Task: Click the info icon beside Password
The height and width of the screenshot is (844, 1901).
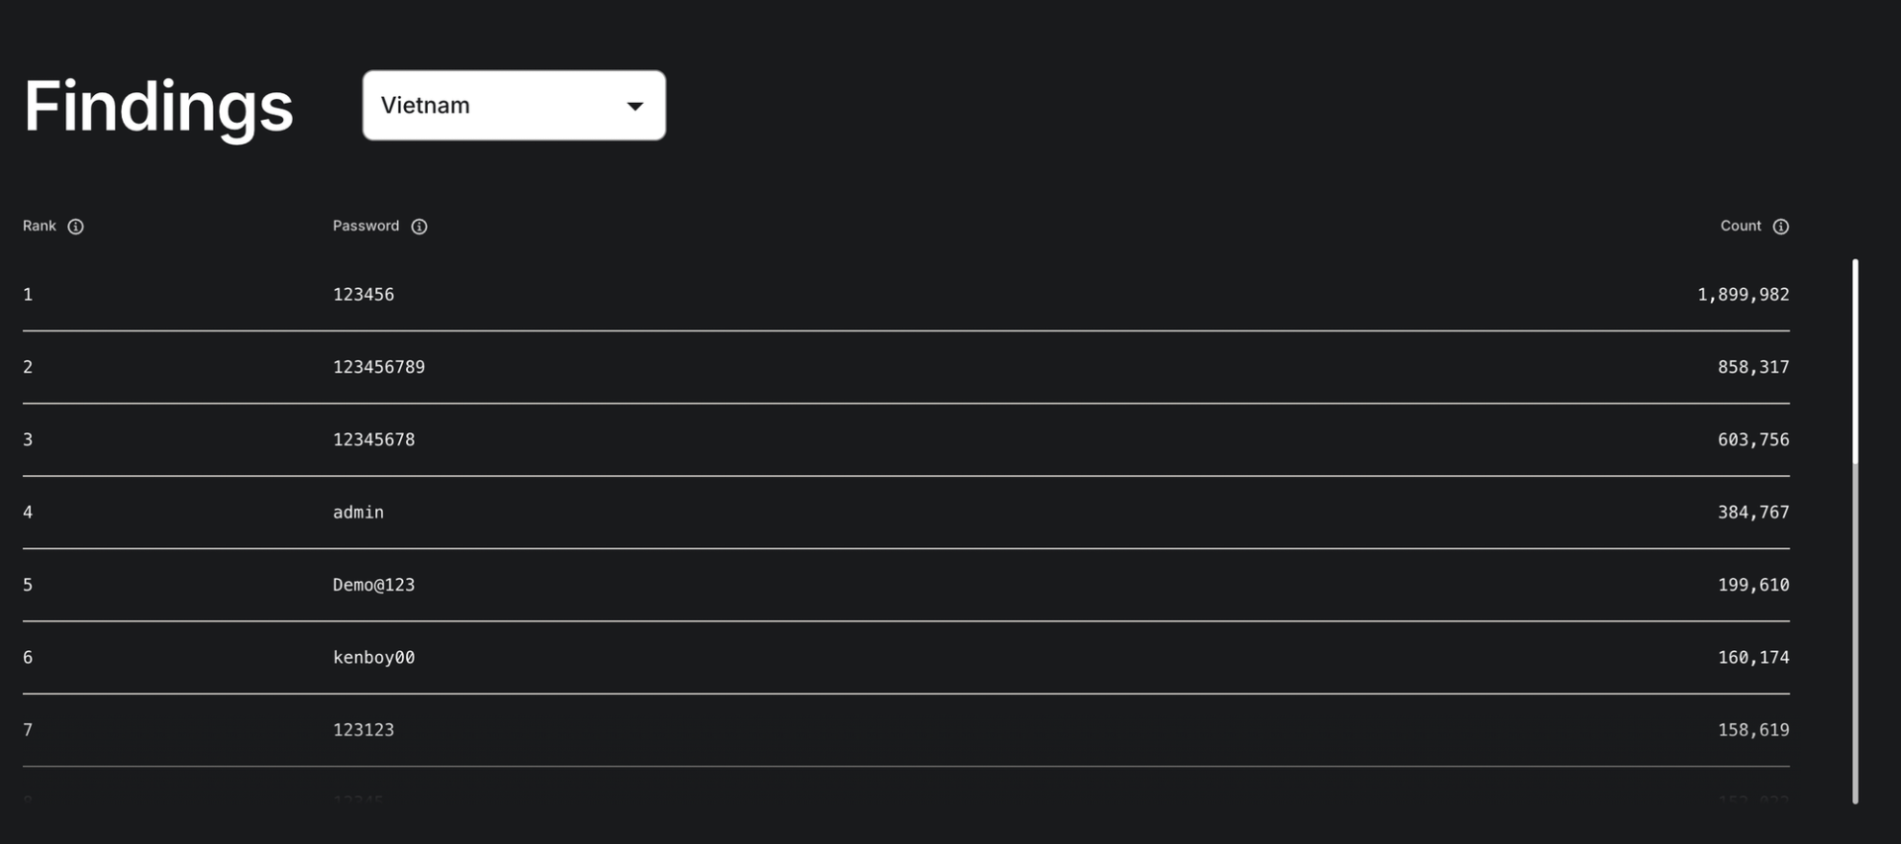Action: tap(419, 227)
